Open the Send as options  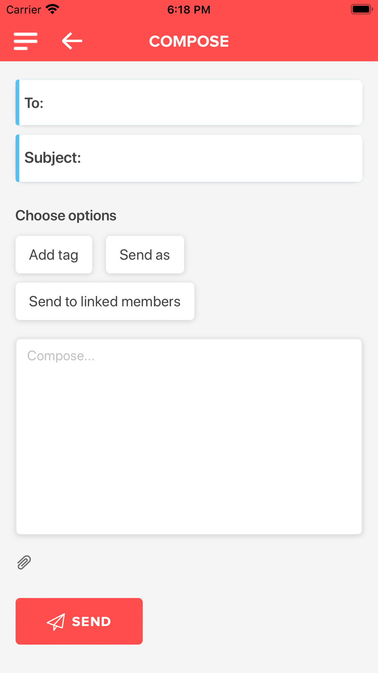(x=145, y=255)
